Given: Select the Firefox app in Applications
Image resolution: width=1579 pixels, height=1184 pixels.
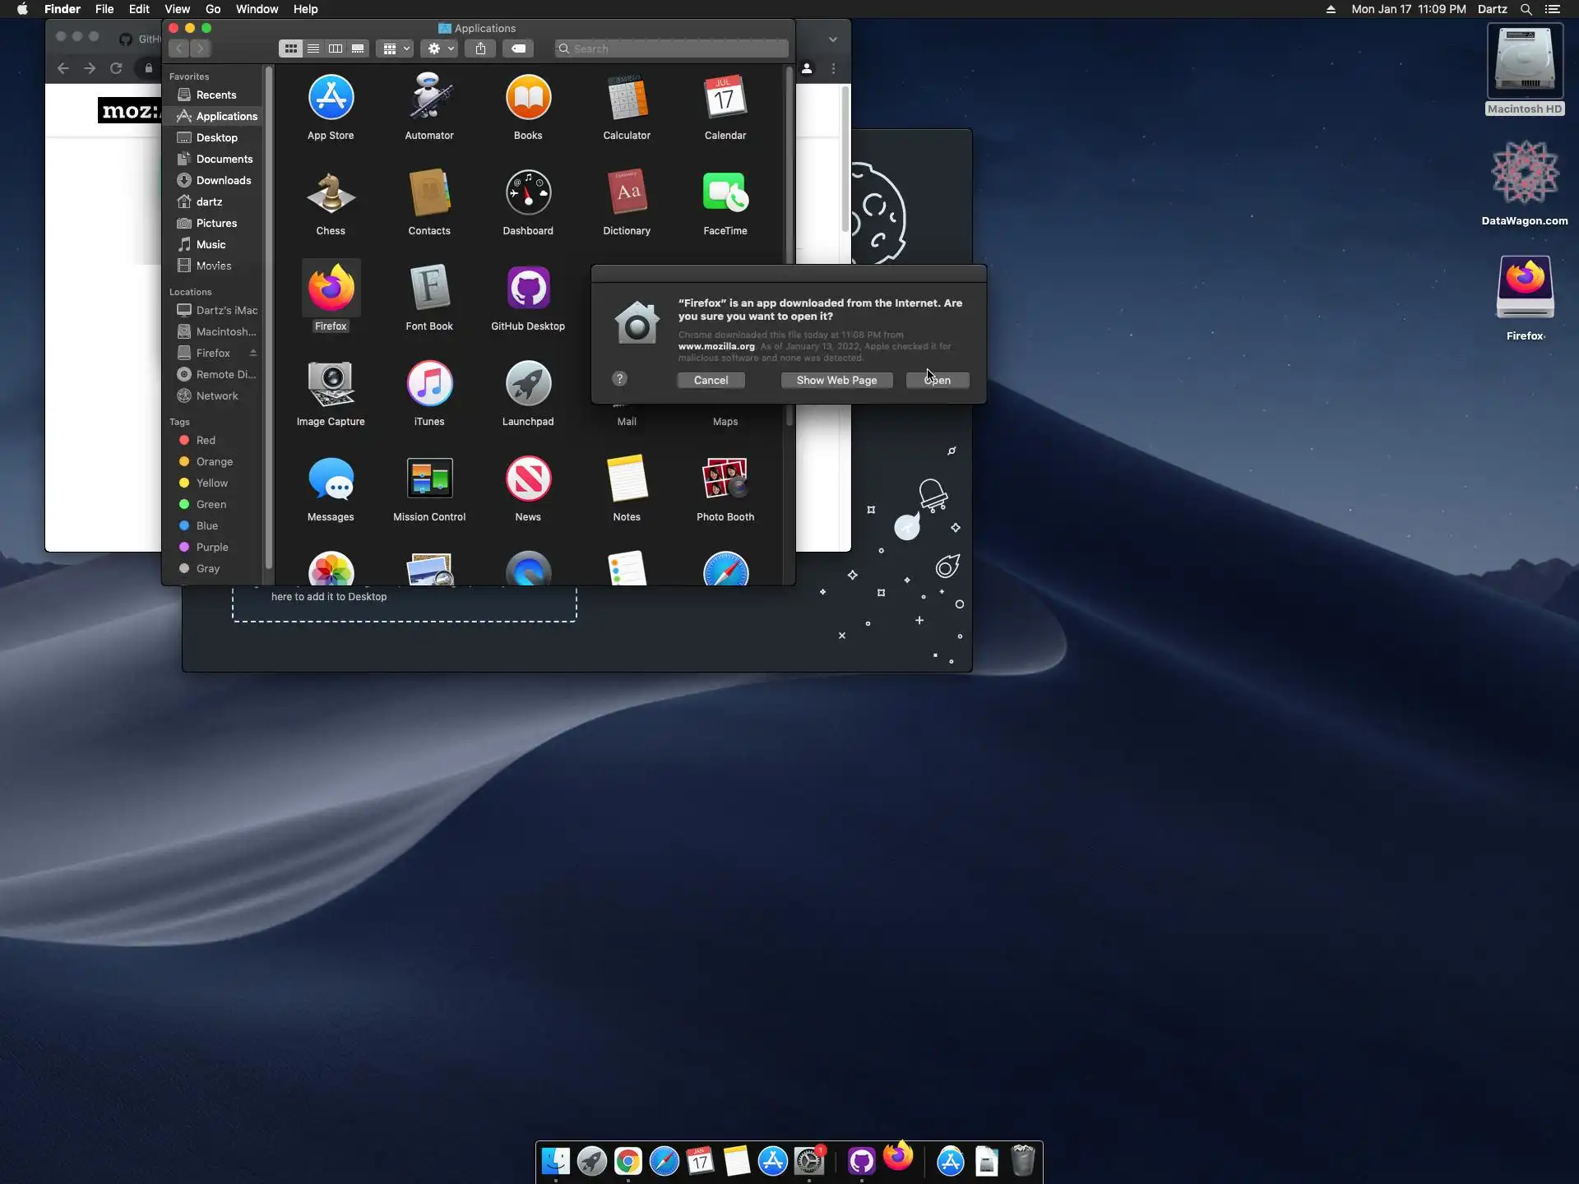Looking at the screenshot, I should point(331,289).
